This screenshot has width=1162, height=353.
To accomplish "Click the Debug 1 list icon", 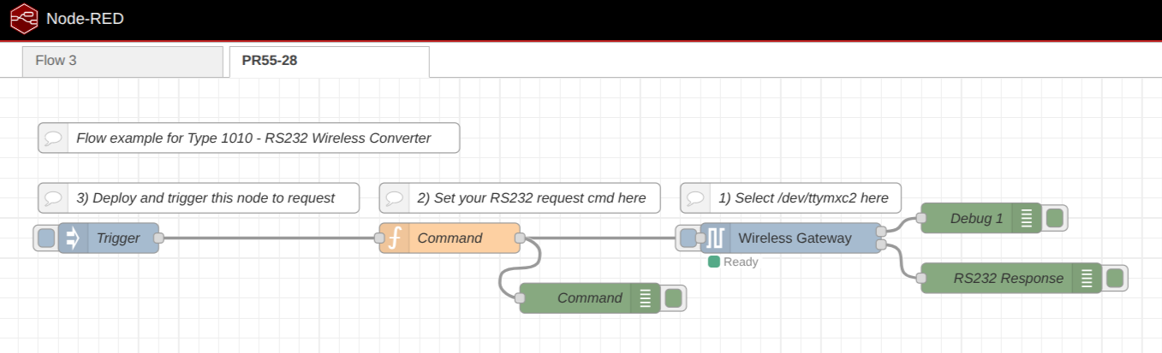I will pyautogui.click(x=1027, y=218).
